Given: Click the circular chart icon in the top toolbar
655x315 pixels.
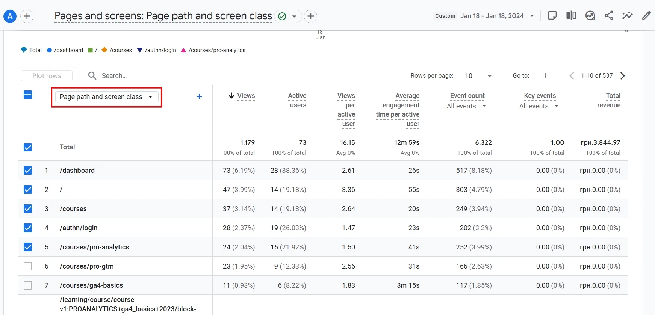Looking at the screenshot, I should click(x=590, y=16).
